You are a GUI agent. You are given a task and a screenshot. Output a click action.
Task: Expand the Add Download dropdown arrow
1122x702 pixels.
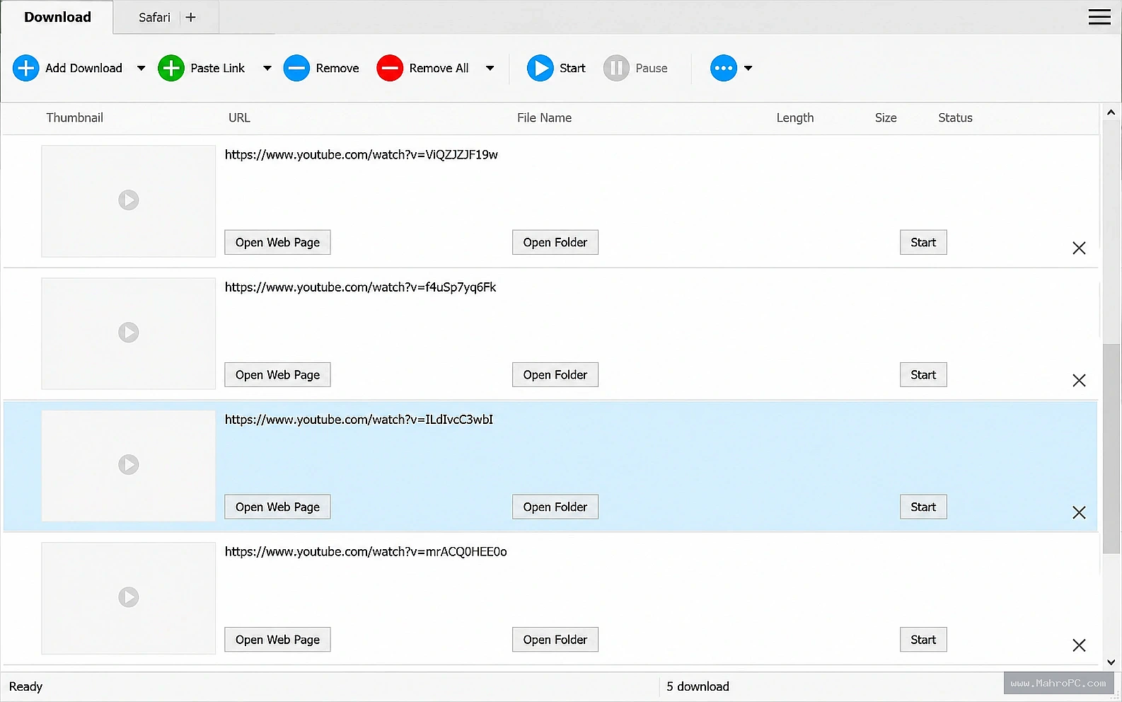pos(141,69)
